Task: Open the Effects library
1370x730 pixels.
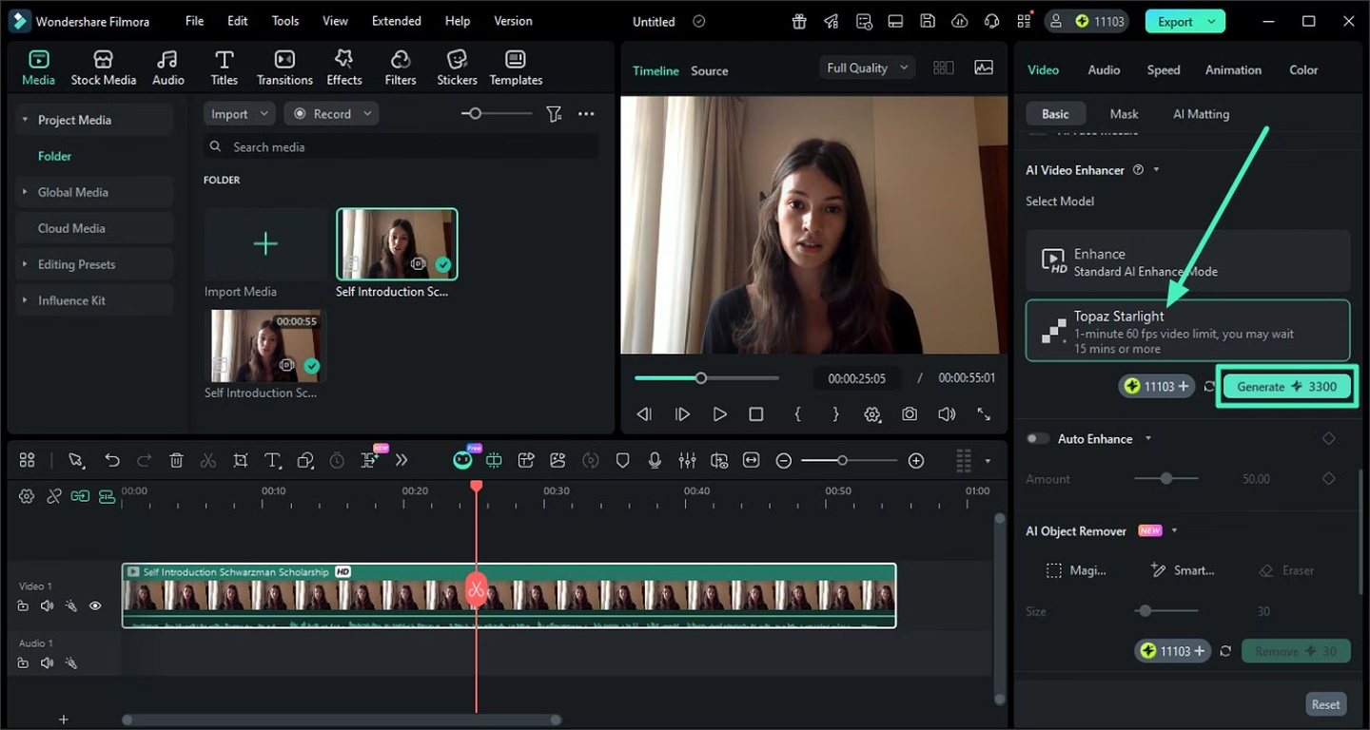Action: tap(343, 67)
